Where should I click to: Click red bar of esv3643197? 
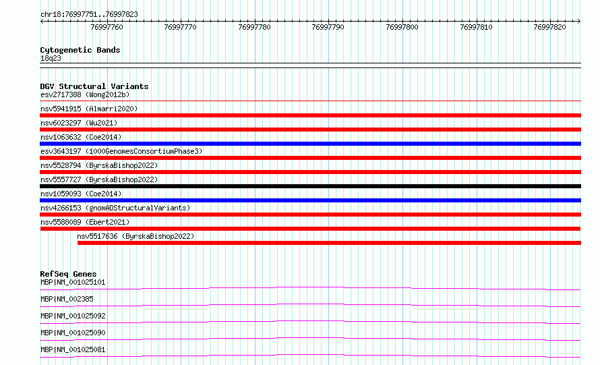click(310, 158)
